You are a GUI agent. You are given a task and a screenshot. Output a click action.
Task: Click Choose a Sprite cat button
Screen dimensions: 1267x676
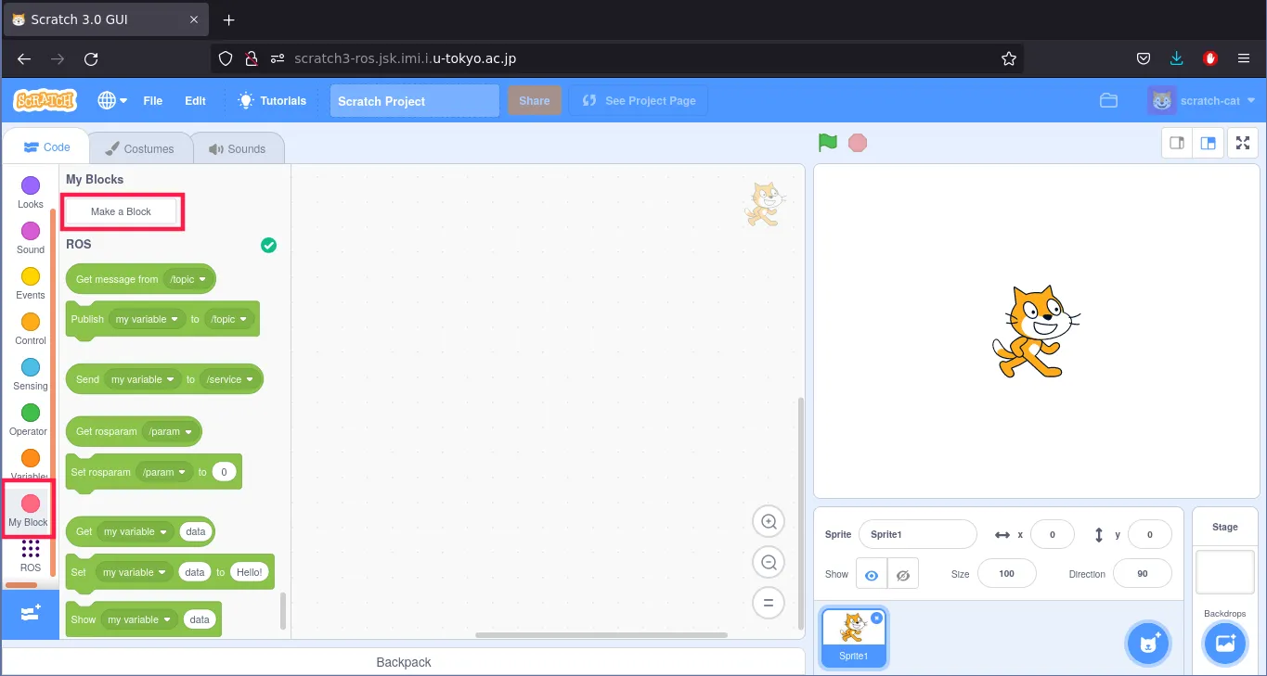[1148, 644]
